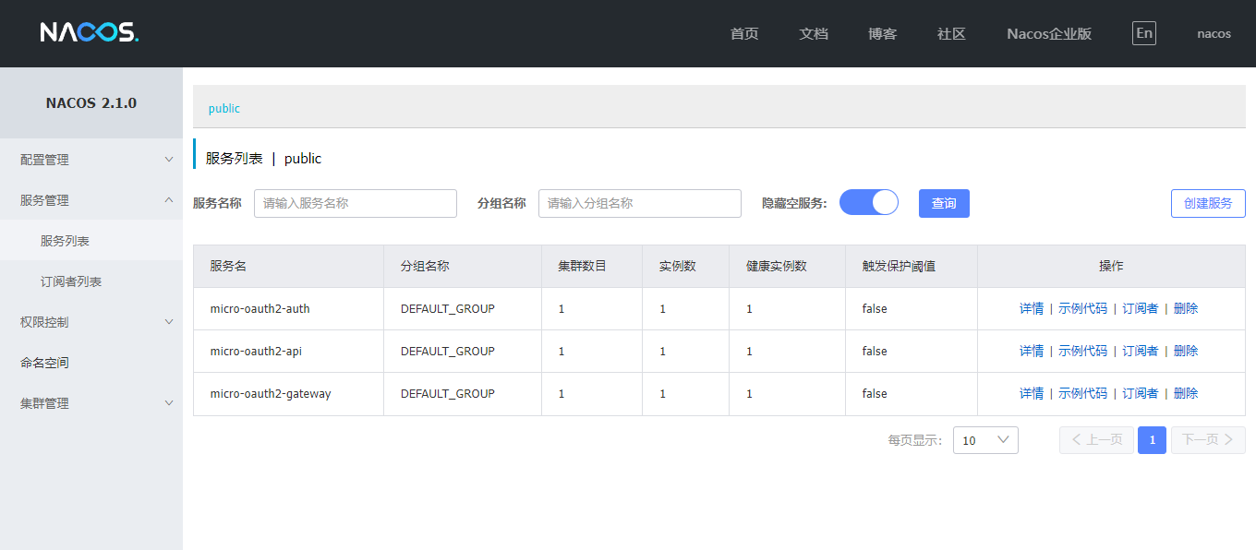This screenshot has height=550, width=1256.
Task: Expand the 配置管理 menu
Action: 91,160
